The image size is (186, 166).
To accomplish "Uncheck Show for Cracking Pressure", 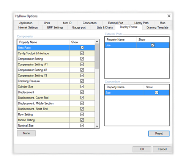I will point(82,81).
